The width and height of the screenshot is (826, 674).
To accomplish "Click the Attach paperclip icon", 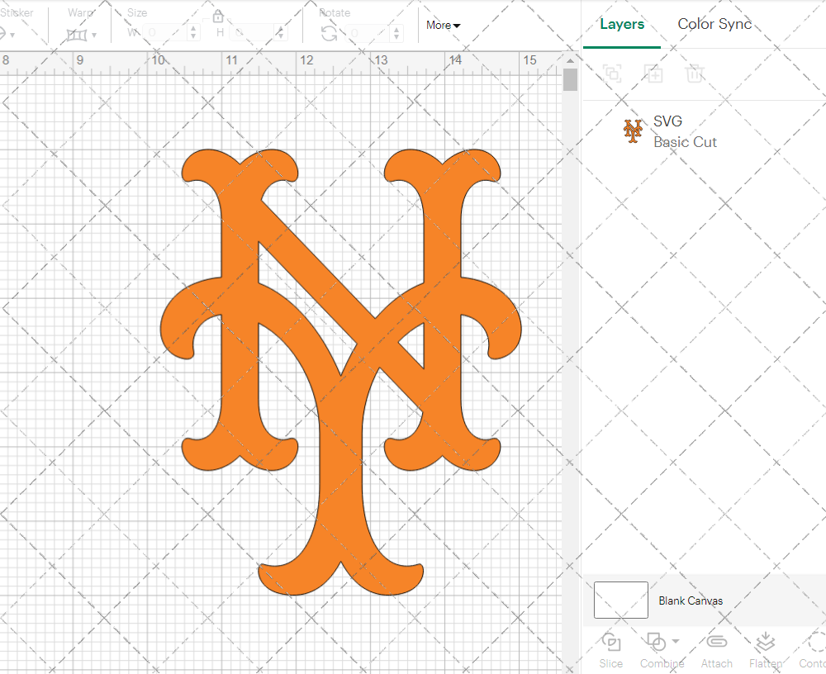I will [x=716, y=641].
